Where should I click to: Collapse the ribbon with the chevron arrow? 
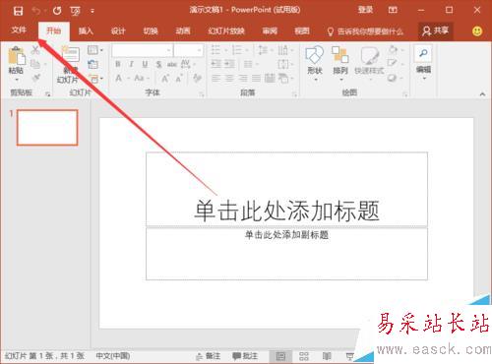coord(482,94)
